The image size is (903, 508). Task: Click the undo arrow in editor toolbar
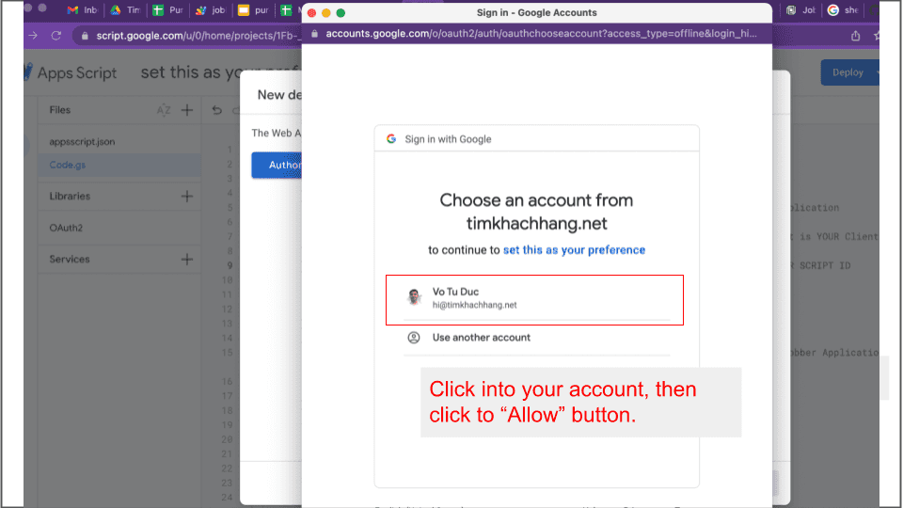217,110
